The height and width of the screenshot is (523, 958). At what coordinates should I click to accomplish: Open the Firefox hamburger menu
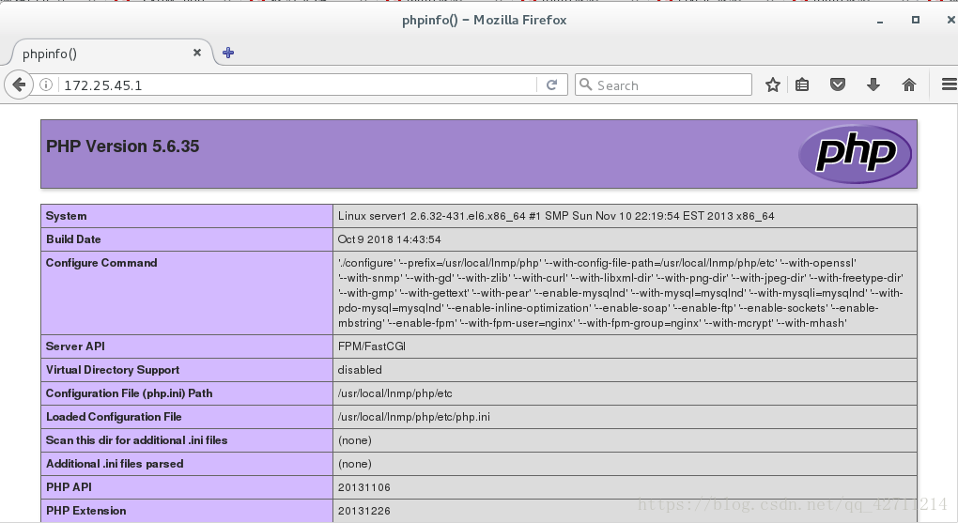949,85
